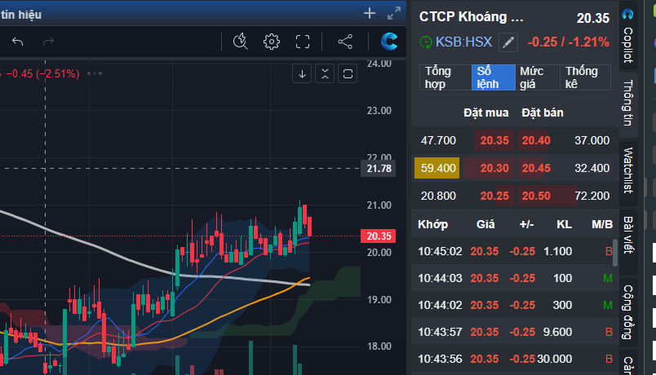This screenshot has height=375, width=656.
Task: Open Thông tin sidebar tab
Action: click(628, 103)
